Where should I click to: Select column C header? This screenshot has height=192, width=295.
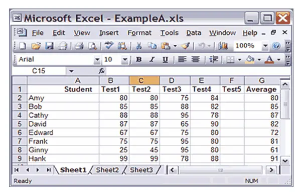click(144, 80)
